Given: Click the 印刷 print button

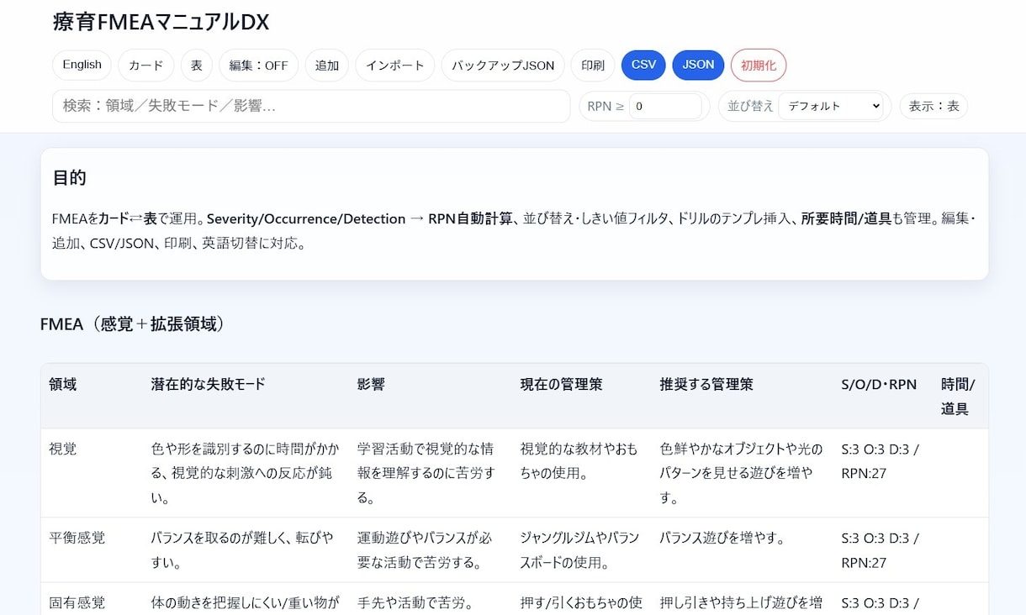Looking at the screenshot, I should (x=593, y=65).
